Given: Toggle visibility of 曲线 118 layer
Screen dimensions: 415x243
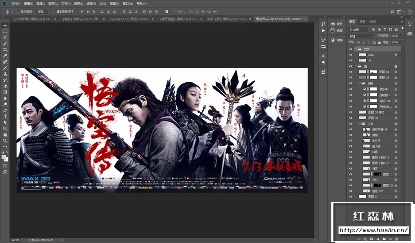Looking at the screenshot, I should coord(351,101).
